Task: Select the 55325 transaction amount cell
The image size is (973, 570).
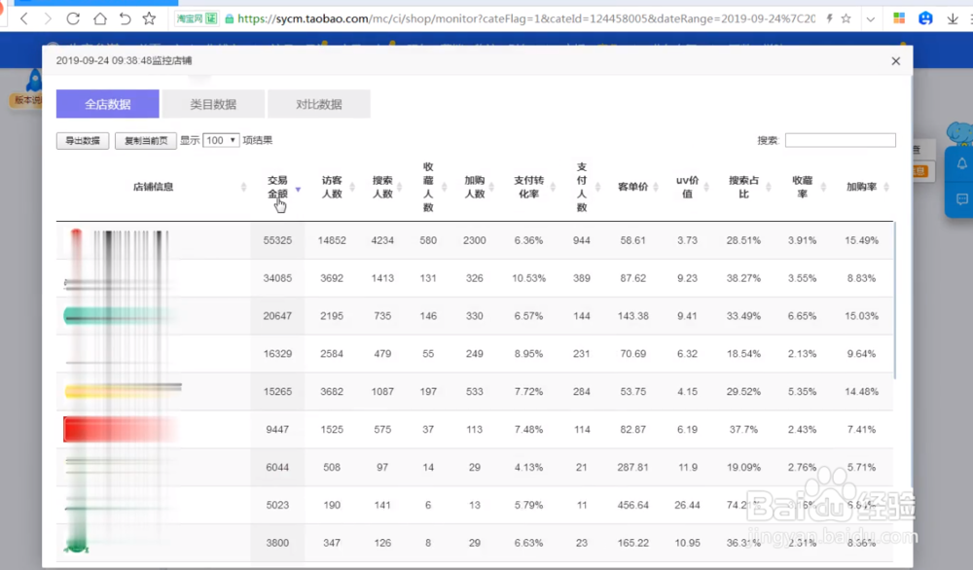Action: click(277, 240)
